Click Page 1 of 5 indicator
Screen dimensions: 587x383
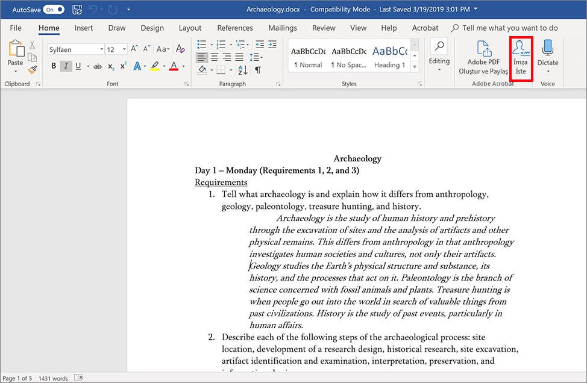[17, 378]
